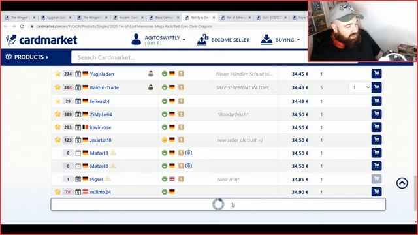Close the Red-Eyes Dark Dragoon tab
Image resolution: width=418 pixels, height=235 pixels.
point(214,18)
